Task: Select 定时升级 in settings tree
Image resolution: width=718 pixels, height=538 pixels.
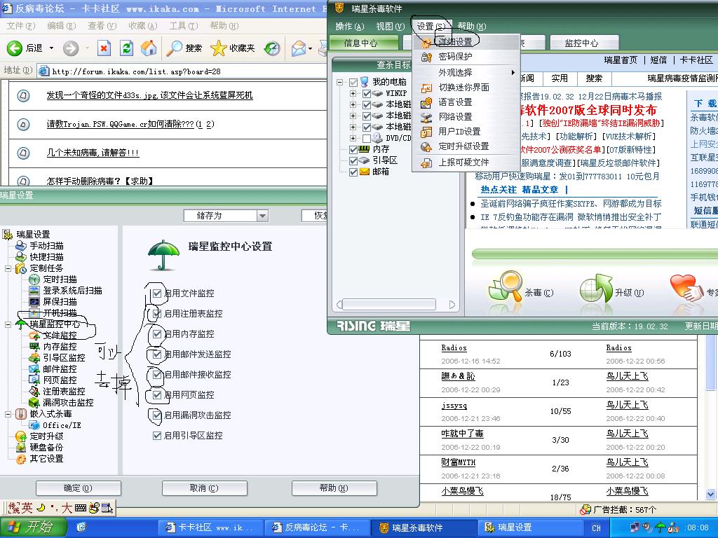Action: point(46,436)
